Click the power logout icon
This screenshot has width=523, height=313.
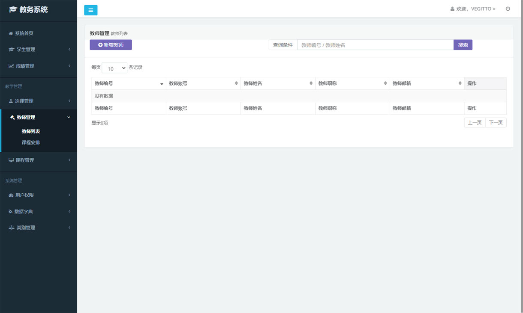point(508,9)
